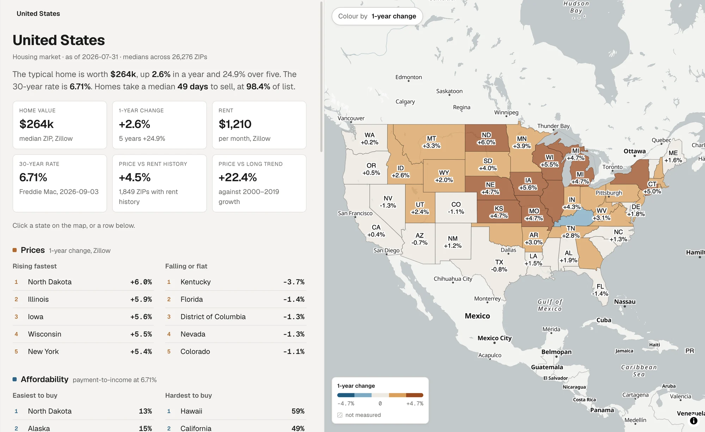This screenshot has width=705, height=432.
Task: Select Hawaii in Hardest to buy
Action: [236, 411]
